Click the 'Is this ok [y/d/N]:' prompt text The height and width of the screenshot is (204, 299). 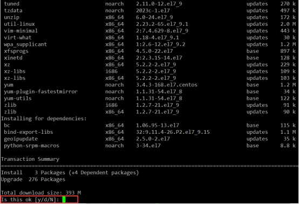(30, 200)
